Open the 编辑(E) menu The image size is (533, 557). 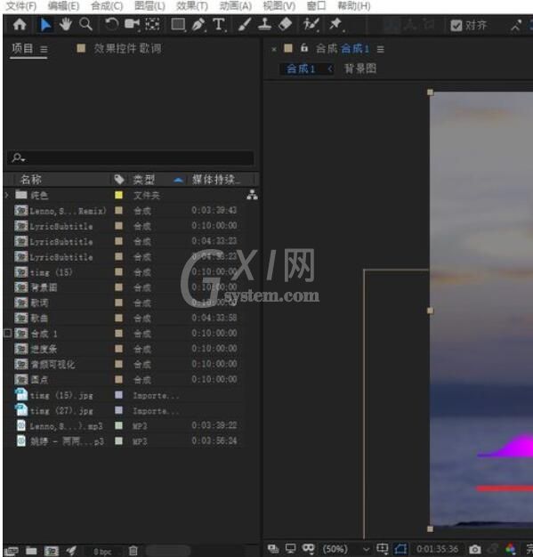pos(63,5)
